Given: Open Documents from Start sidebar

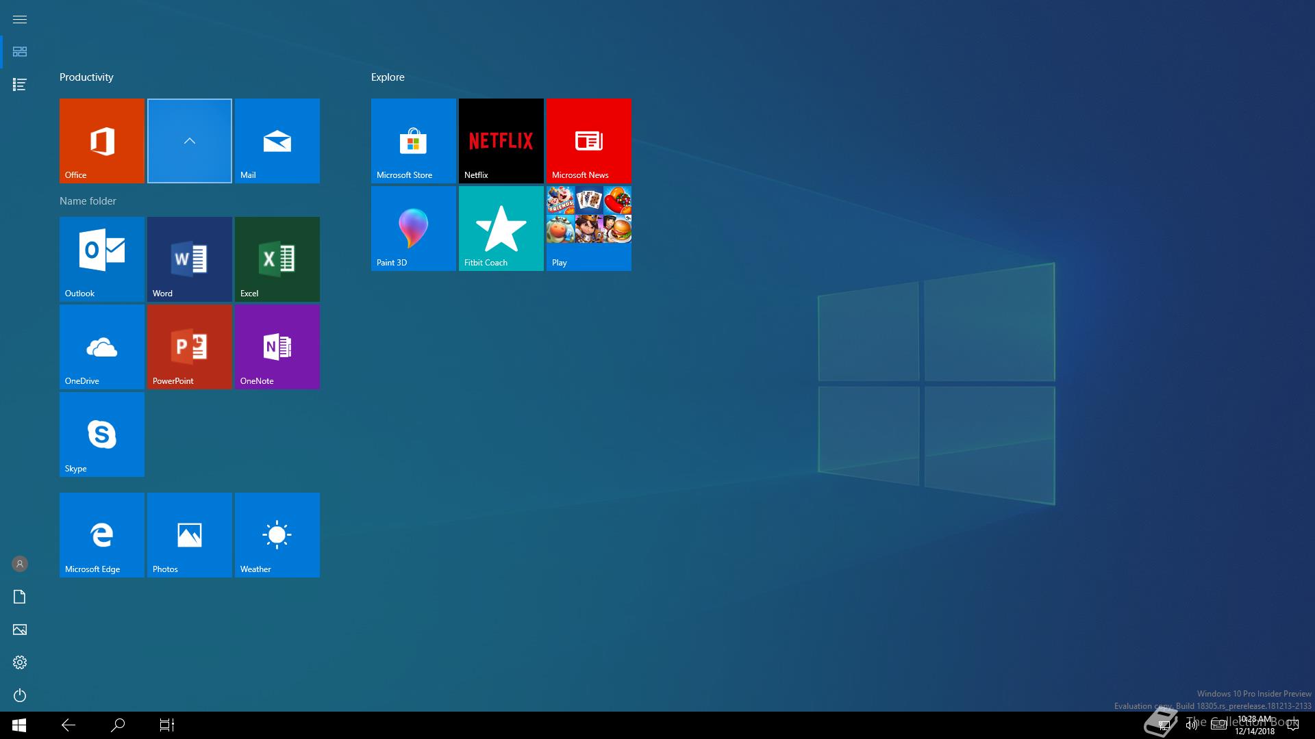Looking at the screenshot, I should tap(20, 597).
